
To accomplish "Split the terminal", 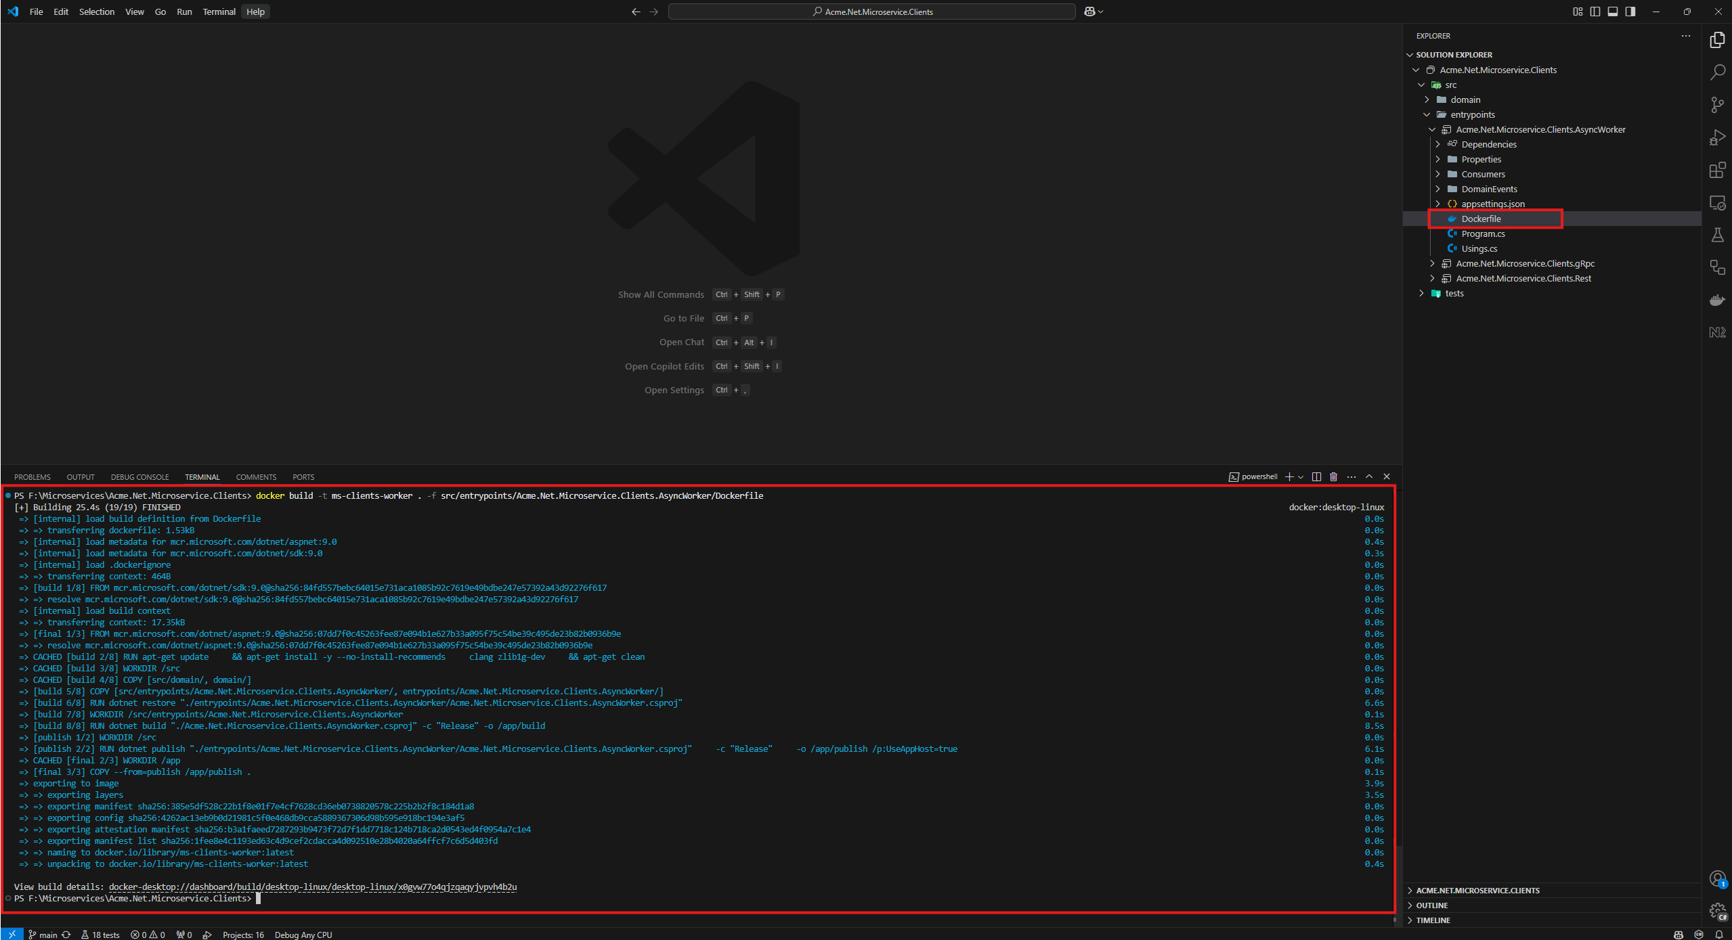I will [x=1316, y=476].
